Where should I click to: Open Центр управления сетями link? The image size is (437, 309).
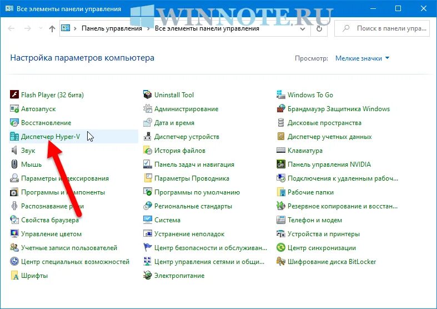pos(209,262)
